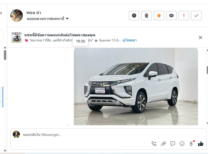Screen dimensions: 208x154
Task: Mark conversation as spam with exclamation circle icon
Action: click(134, 16)
